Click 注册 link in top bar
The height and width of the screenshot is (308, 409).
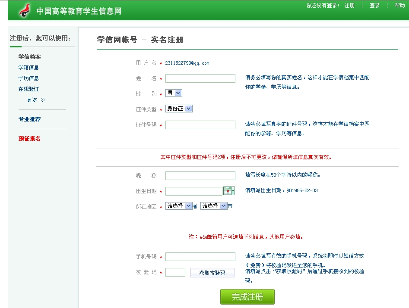click(x=349, y=6)
